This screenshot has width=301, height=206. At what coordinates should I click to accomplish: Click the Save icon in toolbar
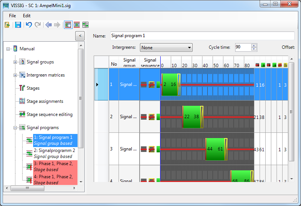[x=18, y=25]
